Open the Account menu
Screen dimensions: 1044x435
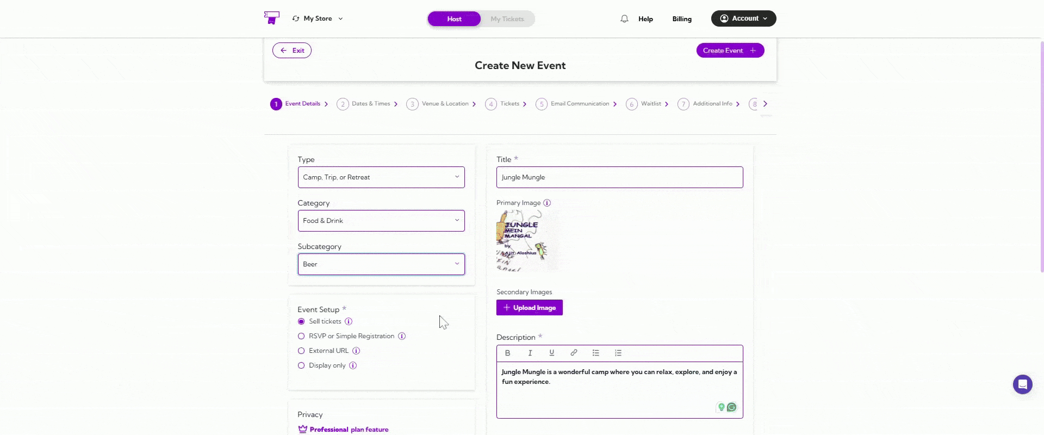(x=743, y=18)
